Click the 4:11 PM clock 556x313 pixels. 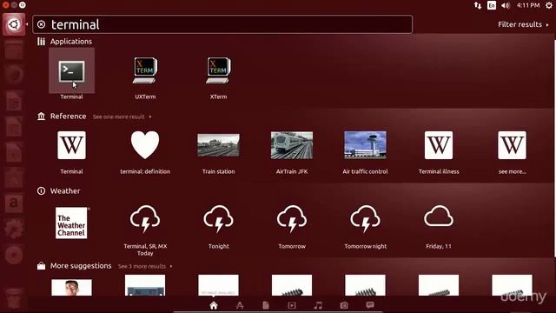tap(528, 5)
